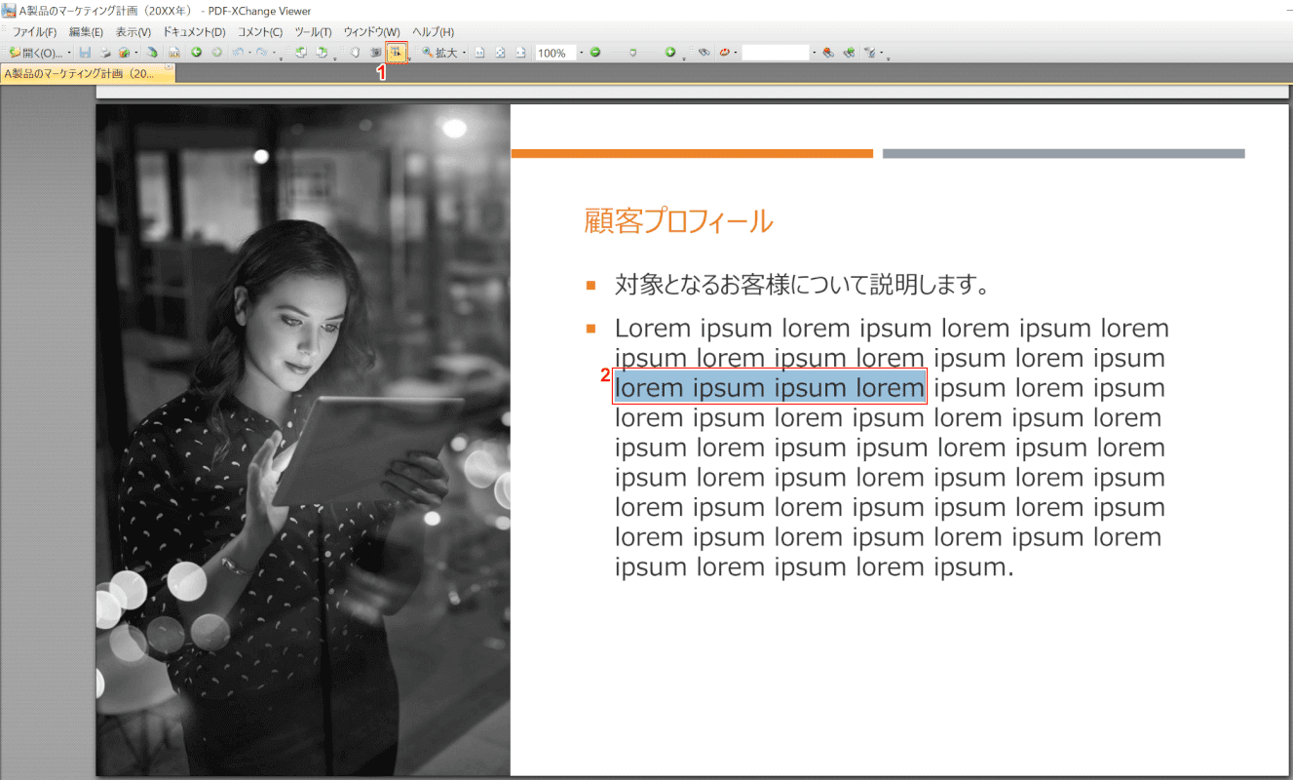Open the 拡大 zoom tool dropdown
This screenshot has width=1293, height=780.
click(x=464, y=53)
